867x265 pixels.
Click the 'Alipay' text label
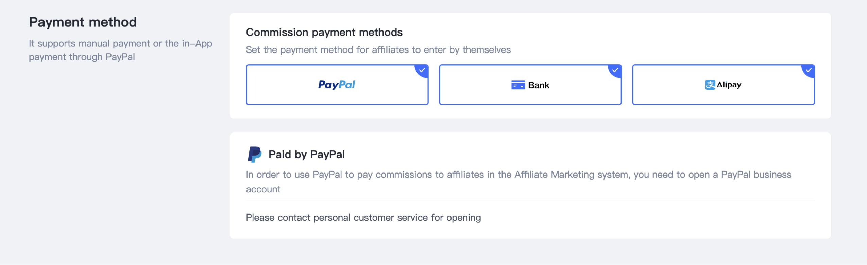click(x=729, y=85)
